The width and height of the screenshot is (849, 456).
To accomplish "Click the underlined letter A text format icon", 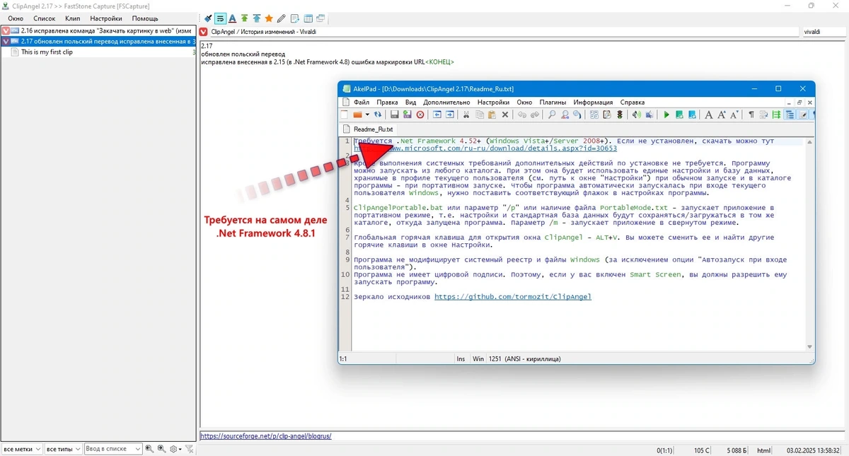I will pos(232,18).
